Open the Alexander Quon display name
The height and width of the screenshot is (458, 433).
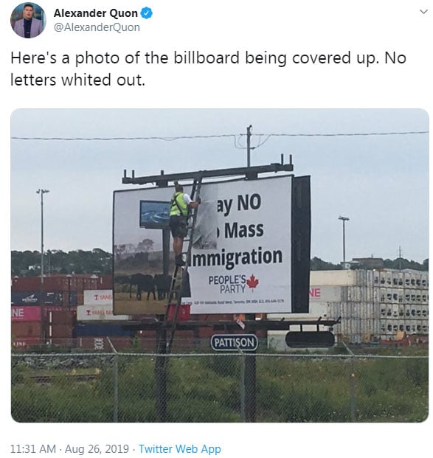pyautogui.click(x=96, y=13)
